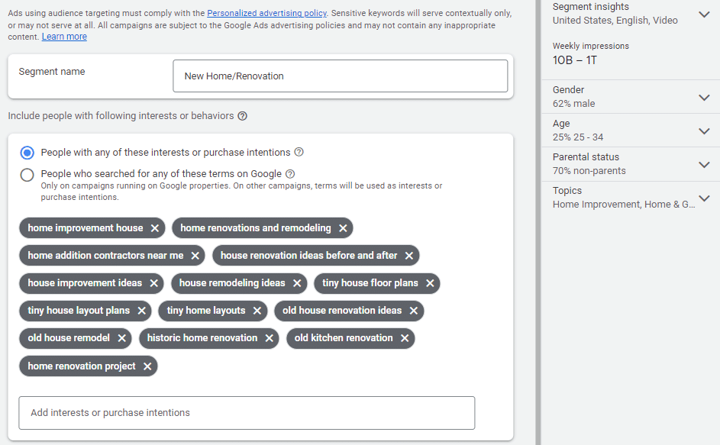Expand the Parental status row

pos(704,164)
